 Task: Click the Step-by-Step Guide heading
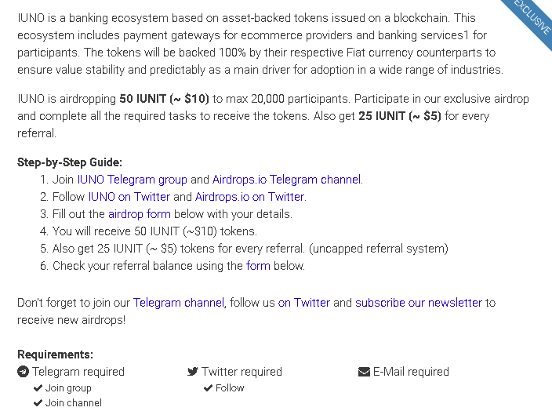(70, 162)
